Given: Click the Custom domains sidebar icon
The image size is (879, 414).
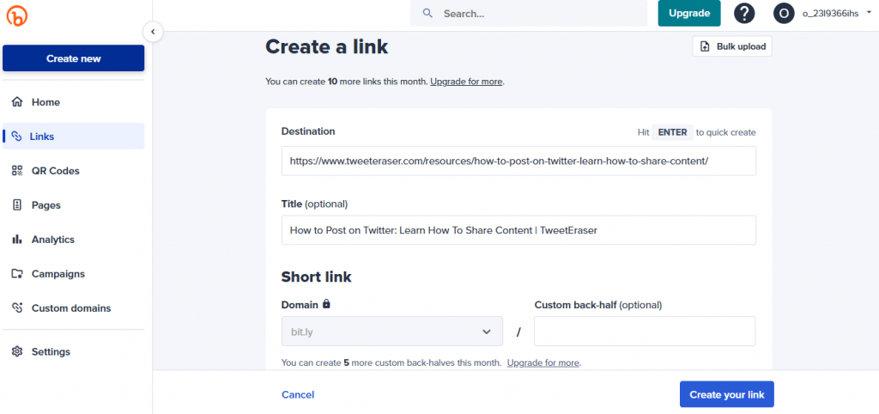Looking at the screenshot, I should point(17,308).
